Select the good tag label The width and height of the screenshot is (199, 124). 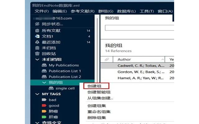tap(54, 106)
